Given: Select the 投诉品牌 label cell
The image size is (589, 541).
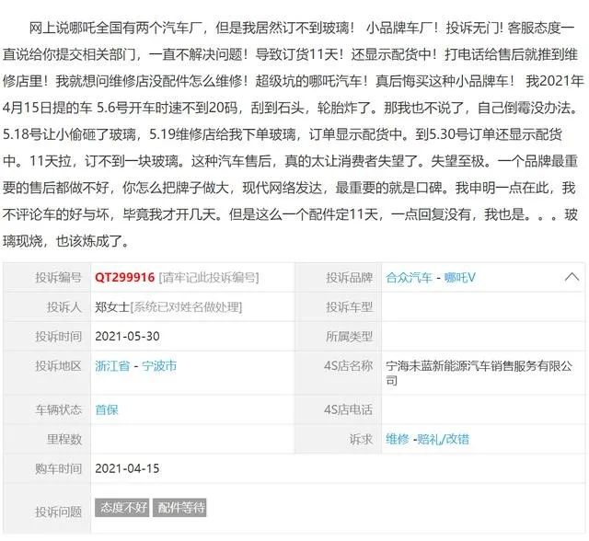Looking at the screenshot, I should [x=339, y=278].
